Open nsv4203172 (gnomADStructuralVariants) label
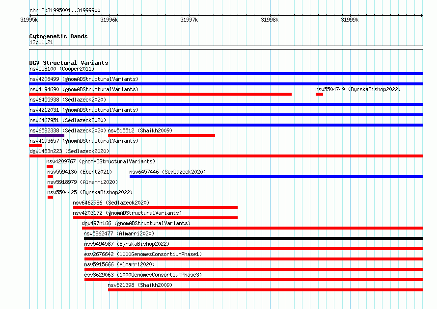The height and width of the screenshot is (309, 437). click(x=127, y=213)
